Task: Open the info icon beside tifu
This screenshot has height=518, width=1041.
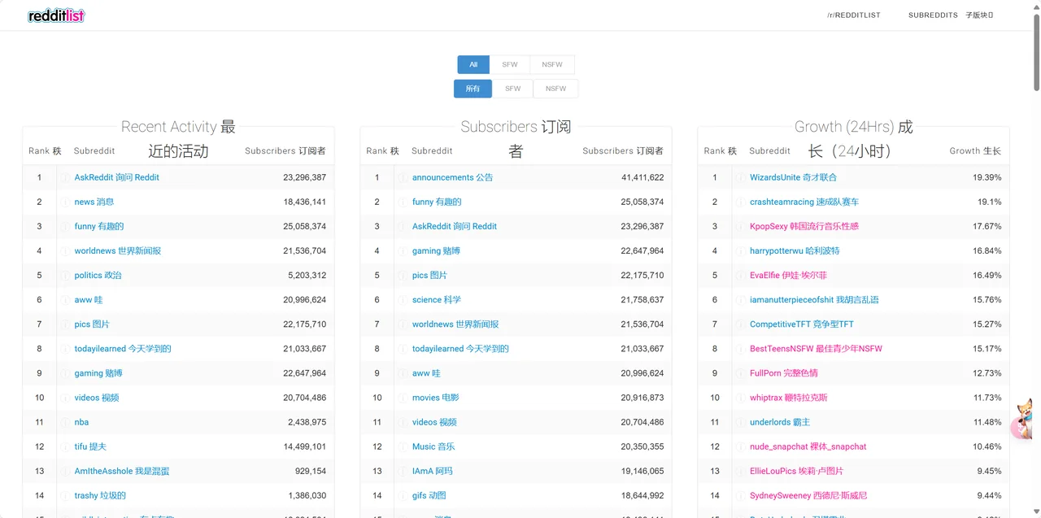Action: 65,446
